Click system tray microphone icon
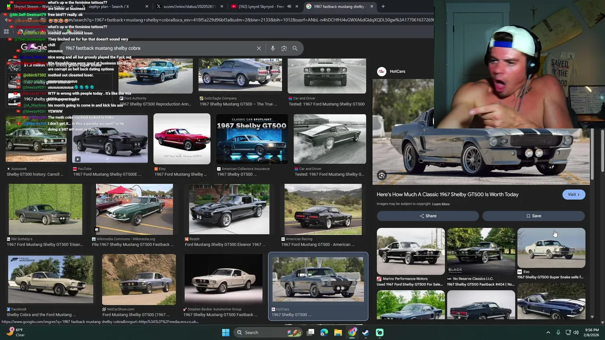 [558, 332]
